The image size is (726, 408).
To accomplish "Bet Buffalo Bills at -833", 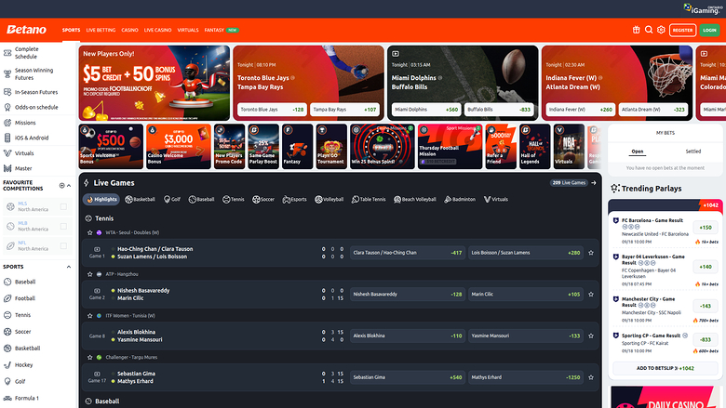I will [x=499, y=110].
